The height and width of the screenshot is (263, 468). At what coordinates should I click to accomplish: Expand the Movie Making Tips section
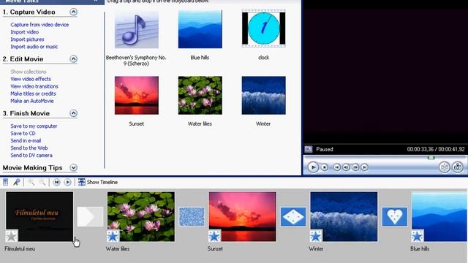point(73,167)
